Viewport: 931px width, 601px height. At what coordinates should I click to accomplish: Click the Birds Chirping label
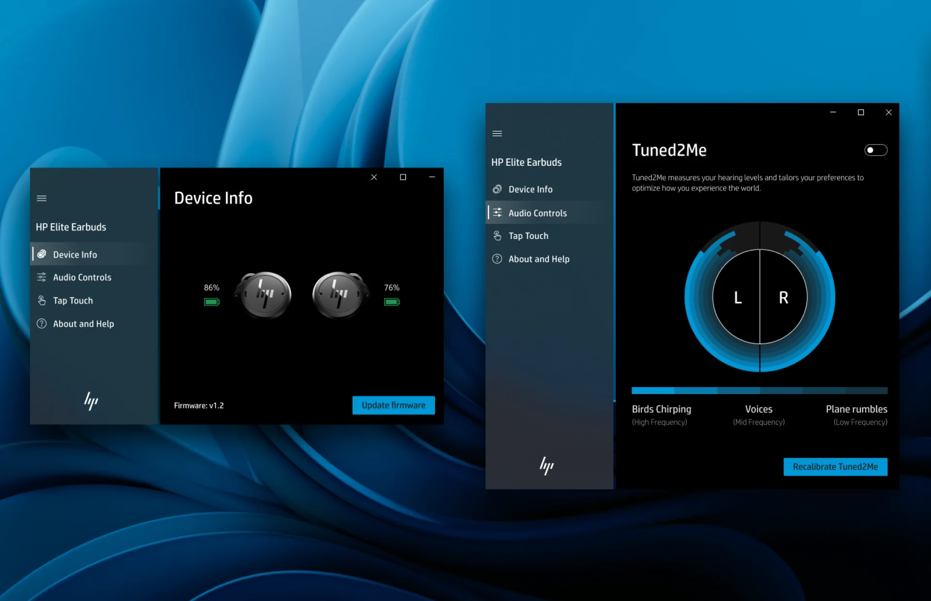(x=661, y=409)
